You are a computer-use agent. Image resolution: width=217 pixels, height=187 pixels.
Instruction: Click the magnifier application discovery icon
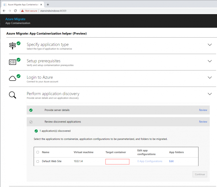tap(12, 95)
